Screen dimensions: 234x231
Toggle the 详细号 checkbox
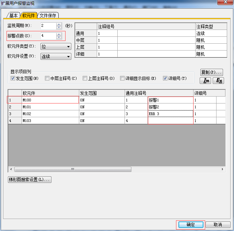(x=165, y=78)
